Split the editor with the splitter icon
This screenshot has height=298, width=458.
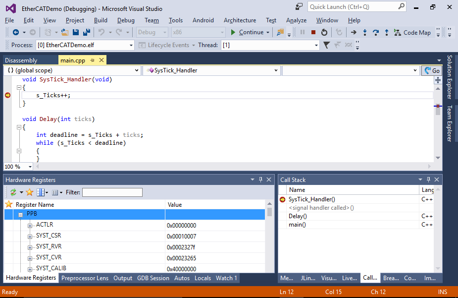click(438, 80)
